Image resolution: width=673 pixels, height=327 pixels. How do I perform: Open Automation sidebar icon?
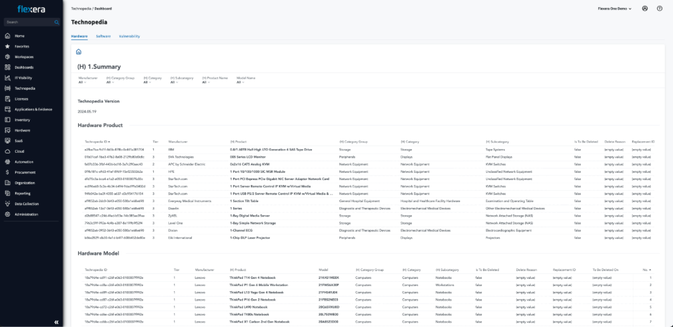pyautogui.click(x=7, y=162)
